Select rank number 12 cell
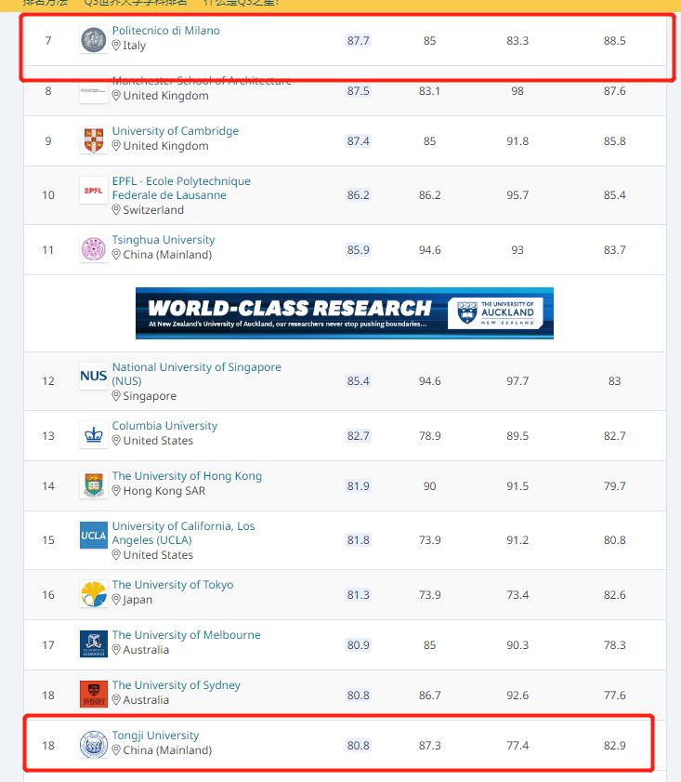 coord(48,381)
